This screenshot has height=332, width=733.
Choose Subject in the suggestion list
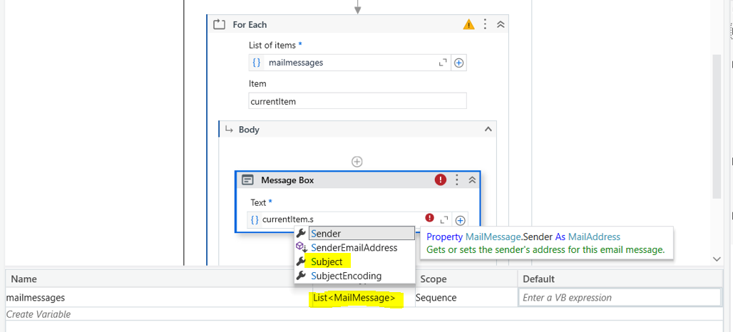[327, 261]
